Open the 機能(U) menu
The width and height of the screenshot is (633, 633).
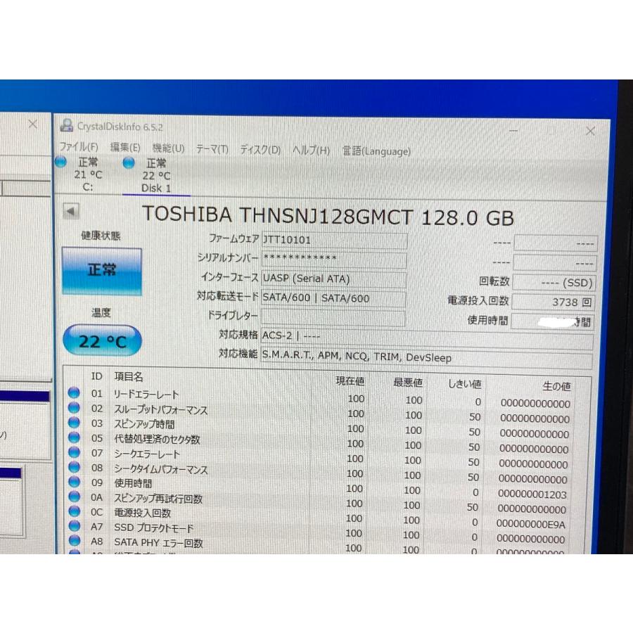(x=168, y=148)
